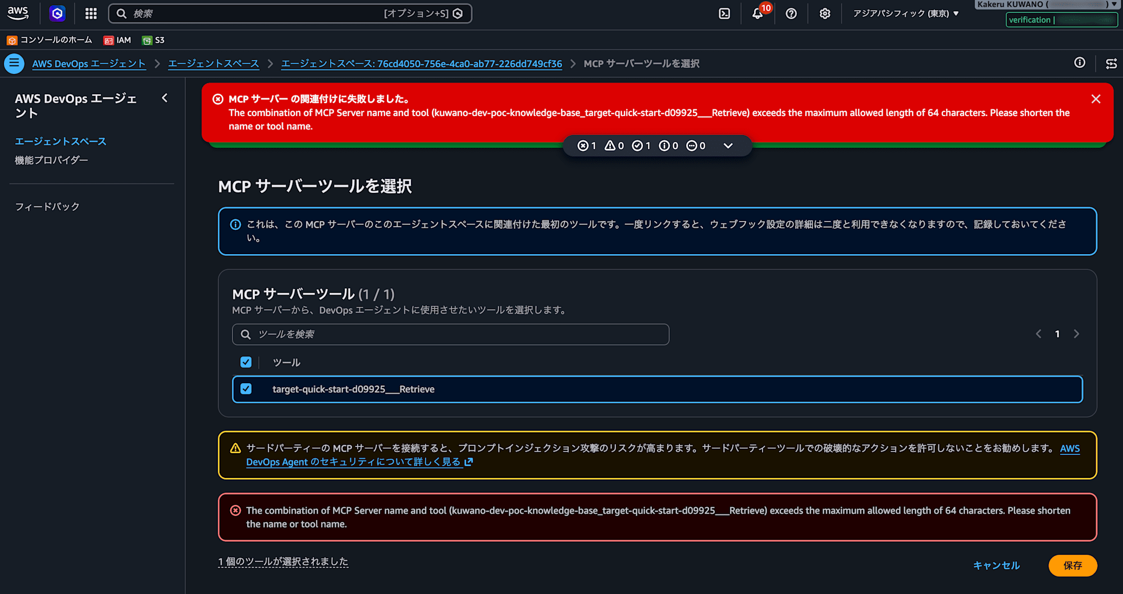Click the 保存 button
Viewport: 1123px width, 594px height.
point(1072,565)
